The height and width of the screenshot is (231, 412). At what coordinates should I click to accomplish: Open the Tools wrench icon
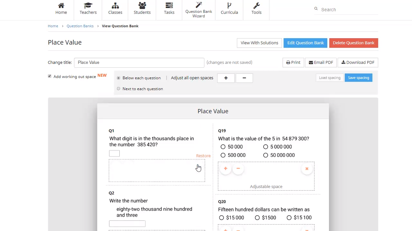click(256, 6)
